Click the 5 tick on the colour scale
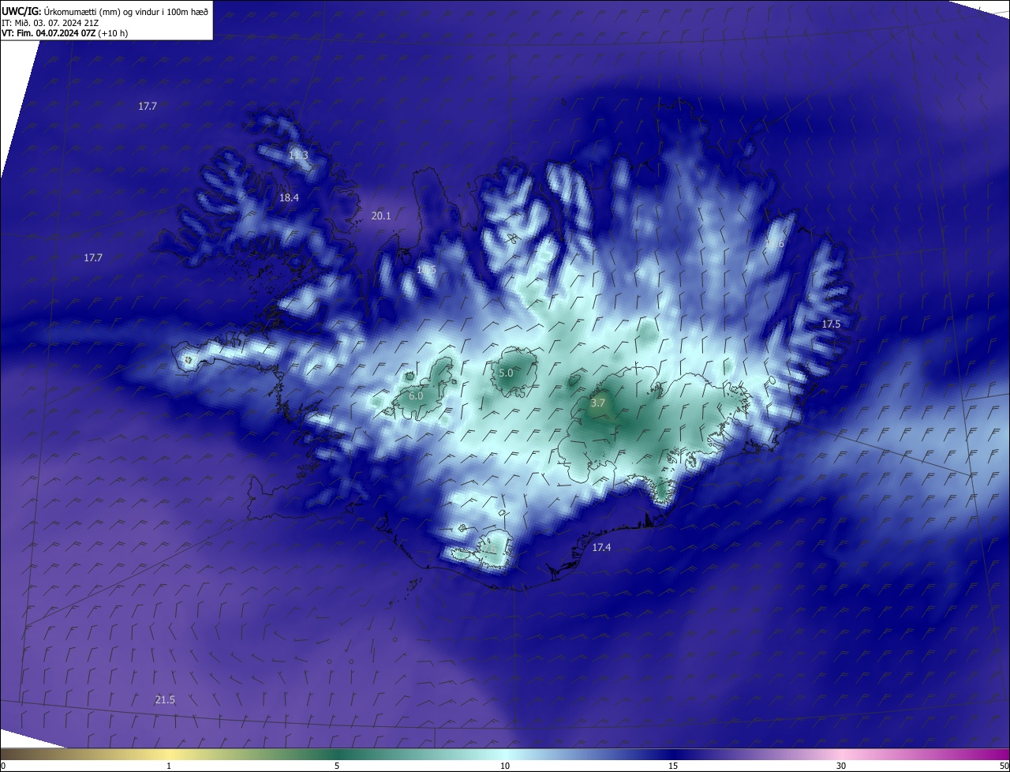1010x772 pixels. tap(337, 766)
